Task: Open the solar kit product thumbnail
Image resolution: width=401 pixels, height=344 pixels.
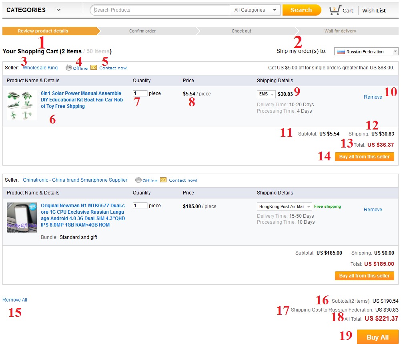Action: click(x=22, y=105)
